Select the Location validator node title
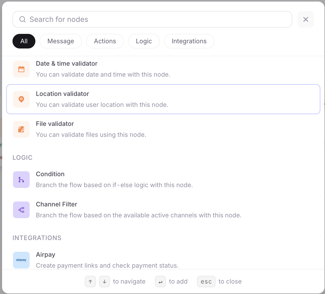325x294 pixels. tap(62, 94)
